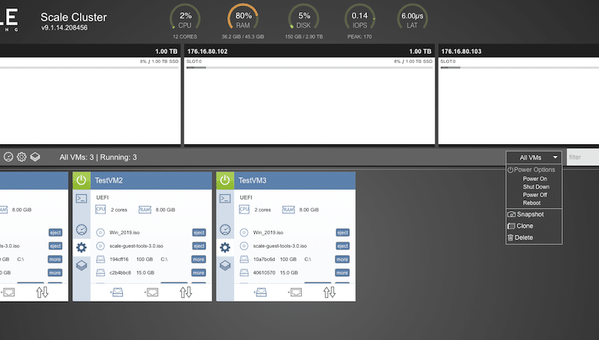The height and width of the screenshot is (340, 599).
Task: Add a network device to TestVM3
Action: pyautogui.click(x=295, y=292)
